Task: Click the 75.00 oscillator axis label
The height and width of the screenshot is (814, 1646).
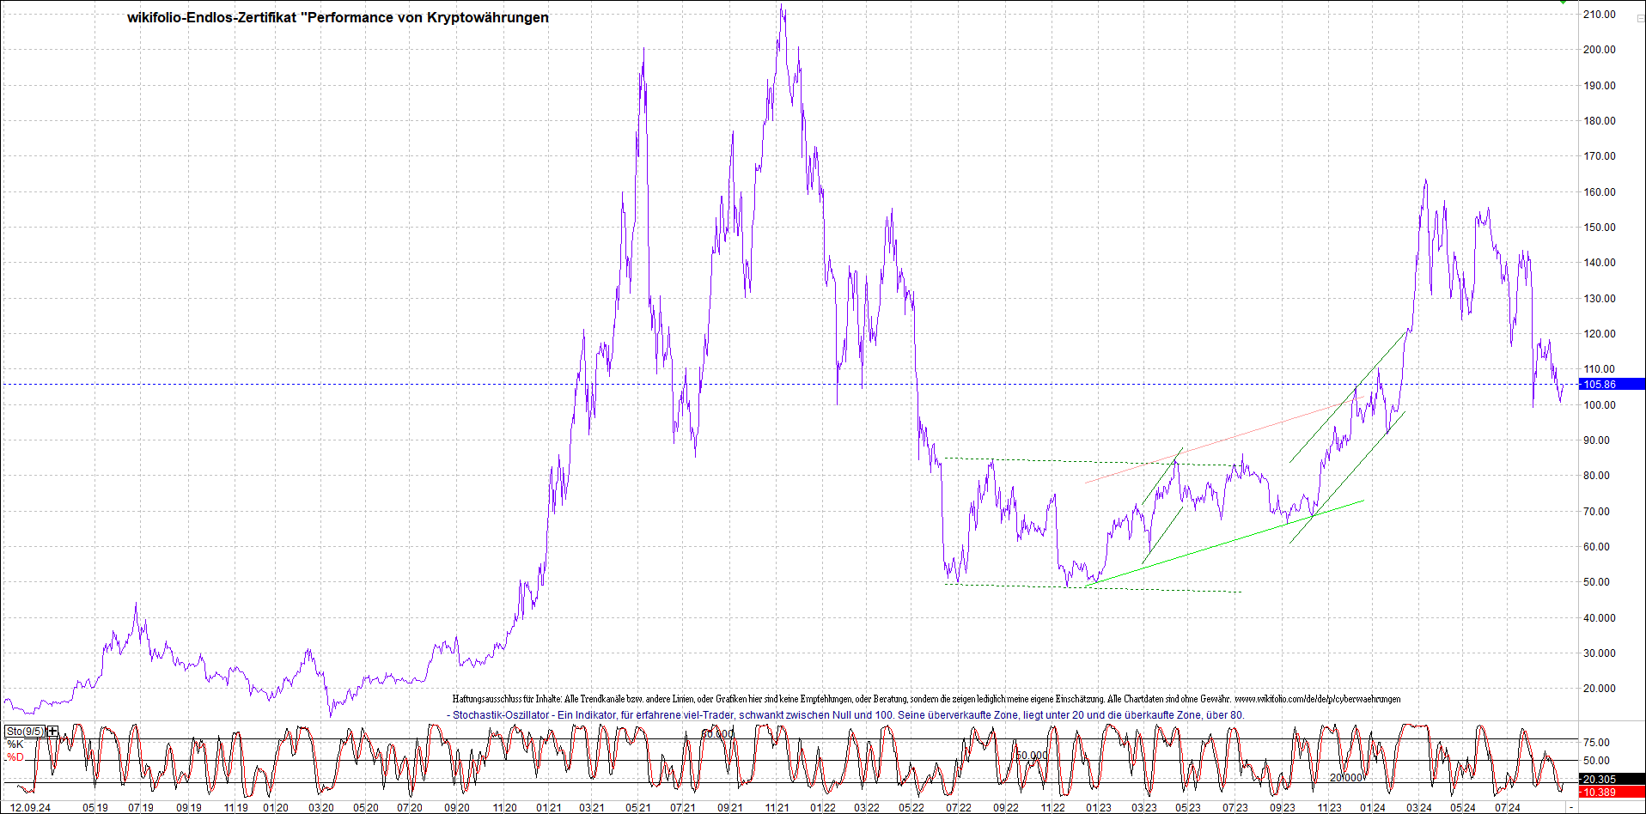Action: [1597, 743]
